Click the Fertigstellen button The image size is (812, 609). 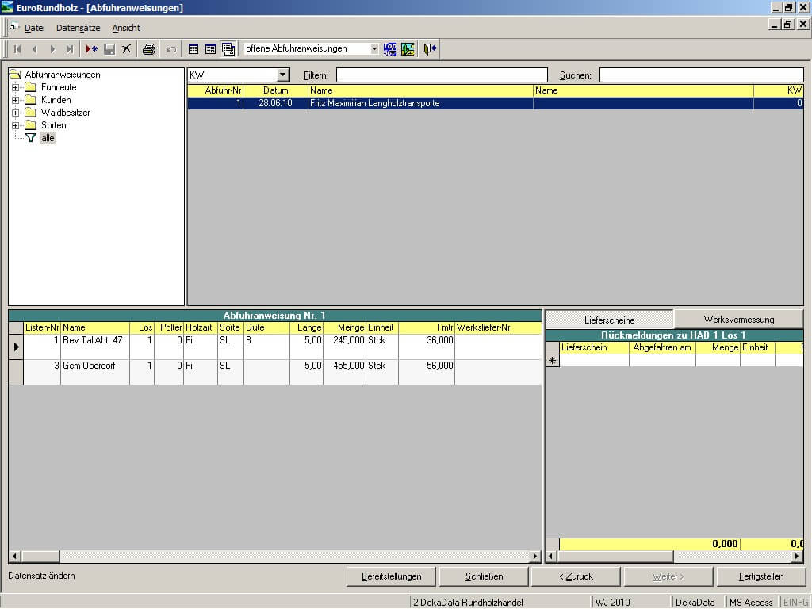(761, 576)
